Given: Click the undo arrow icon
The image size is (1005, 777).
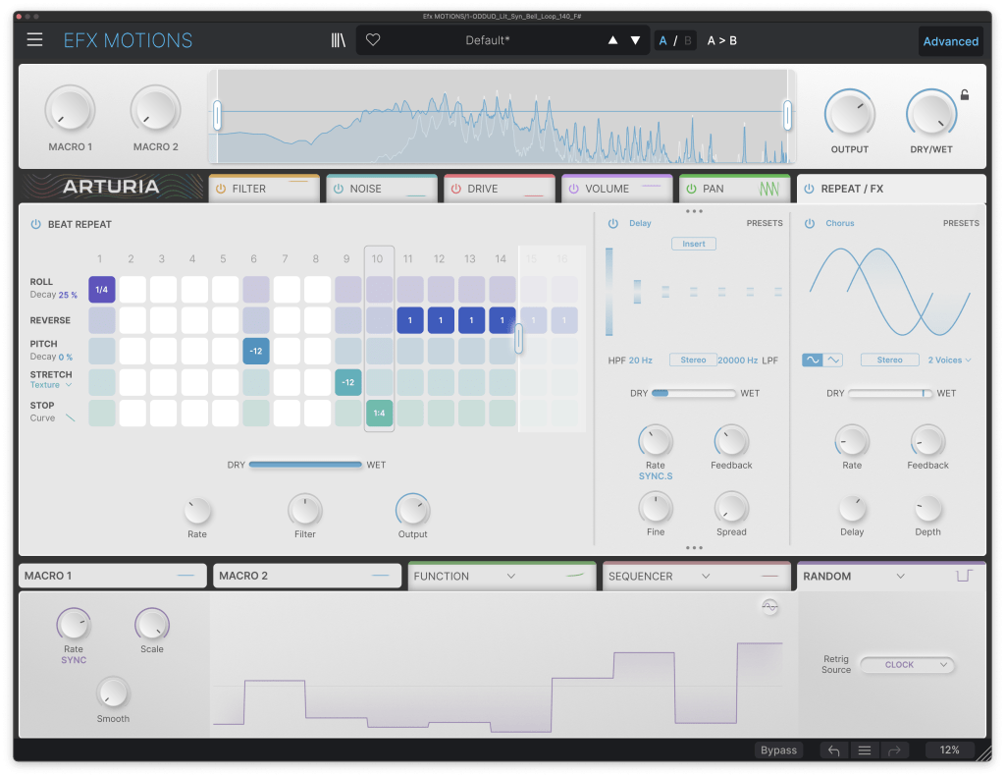Looking at the screenshot, I should 834,750.
